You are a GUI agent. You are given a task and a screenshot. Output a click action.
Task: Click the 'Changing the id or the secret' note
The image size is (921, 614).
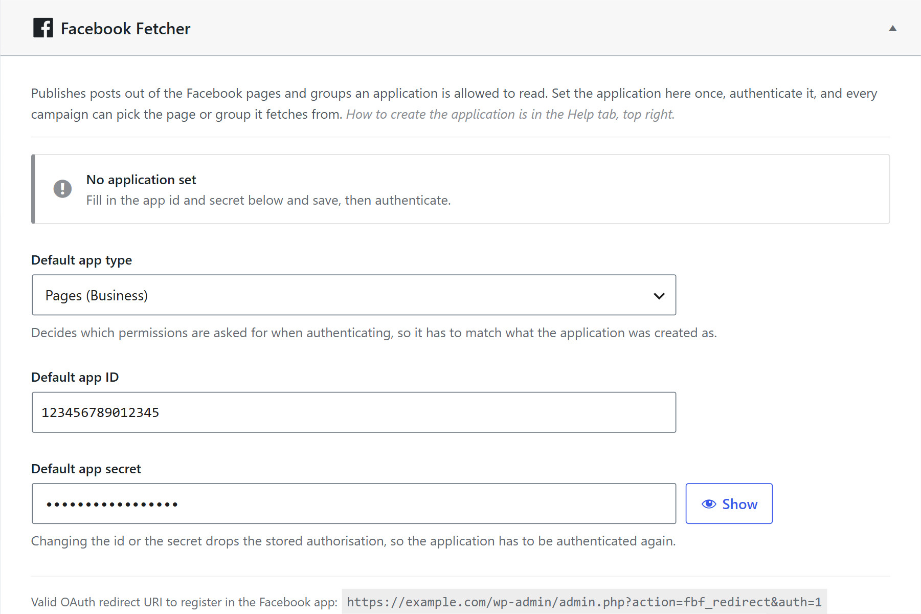(353, 541)
